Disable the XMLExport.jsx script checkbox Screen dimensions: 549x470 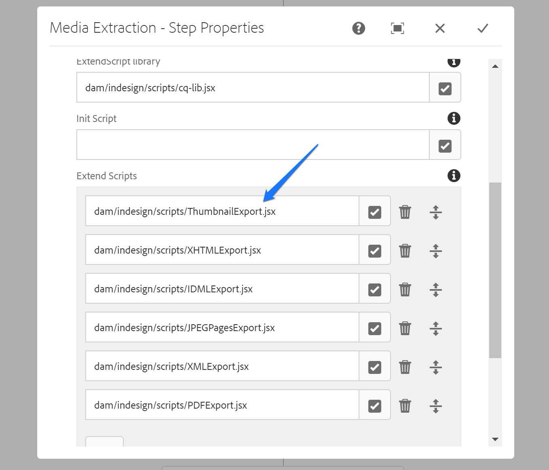374,366
